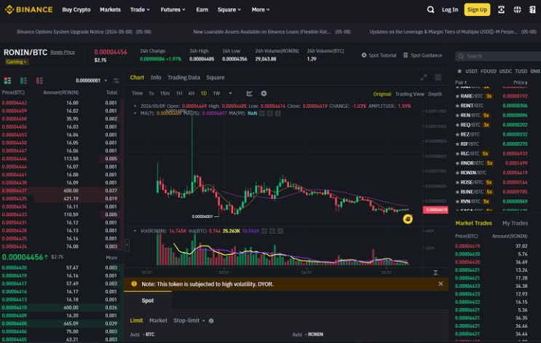This screenshot has width=541, height=343.
Task: Click the favorites star filter in pairs list
Action: 459,71
